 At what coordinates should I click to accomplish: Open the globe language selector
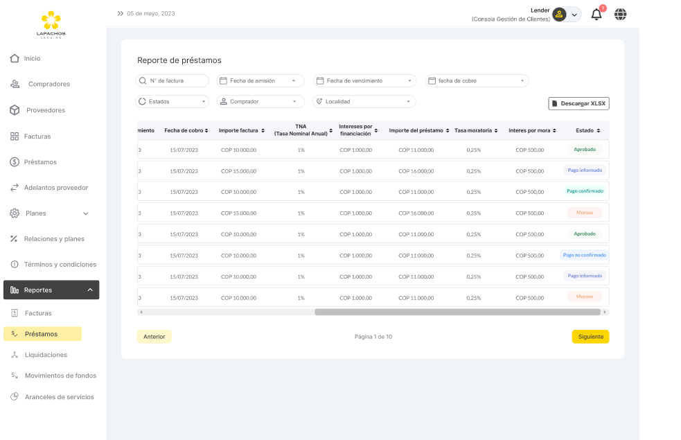pyautogui.click(x=620, y=15)
